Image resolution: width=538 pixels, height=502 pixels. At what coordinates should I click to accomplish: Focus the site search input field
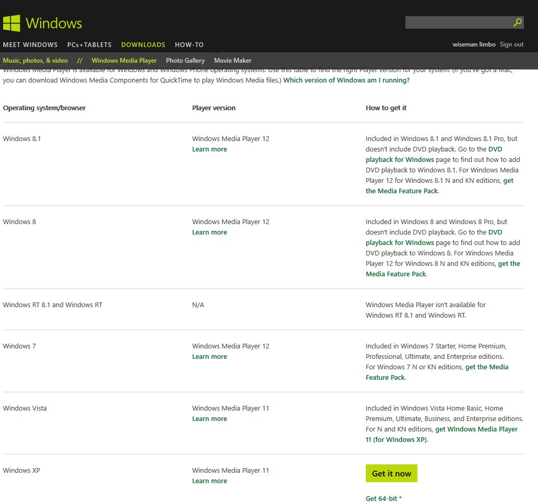pyautogui.click(x=458, y=22)
